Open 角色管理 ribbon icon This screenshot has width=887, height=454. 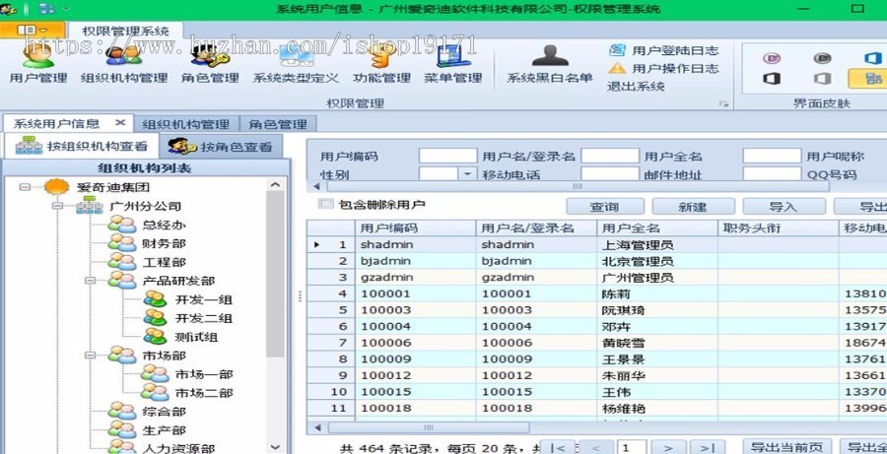pos(210,63)
